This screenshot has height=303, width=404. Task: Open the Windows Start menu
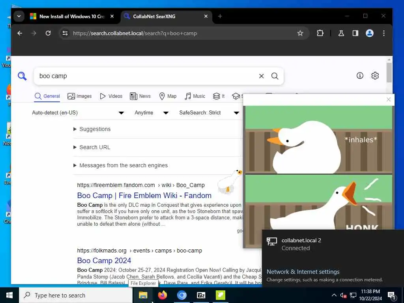(9, 295)
